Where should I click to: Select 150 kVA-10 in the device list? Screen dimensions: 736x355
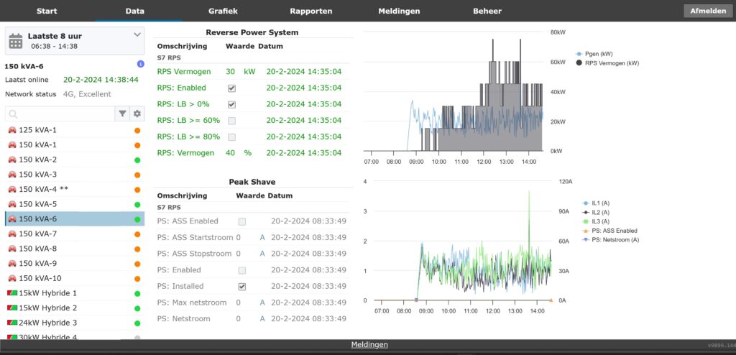(40, 278)
